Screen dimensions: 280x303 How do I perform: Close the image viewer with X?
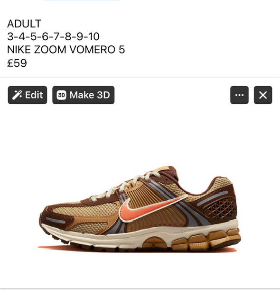tap(263, 95)
